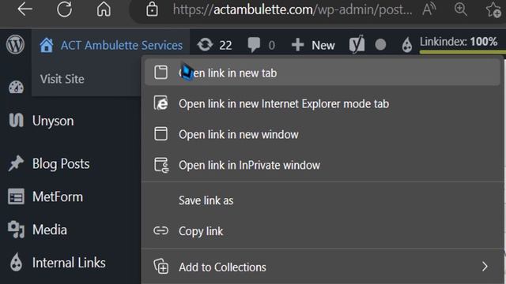The height and width of the screenshot is (284, 506).
Task: Go to browser home page icon
Action: [x=104, y=9]
